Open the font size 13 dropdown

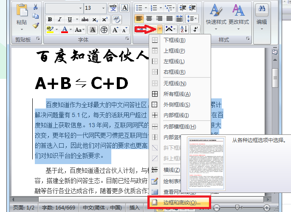point(103,8)
